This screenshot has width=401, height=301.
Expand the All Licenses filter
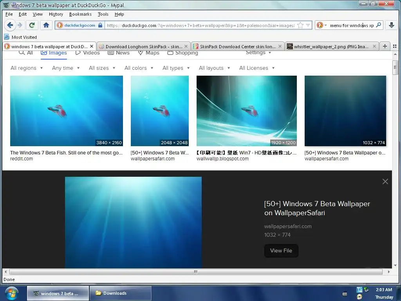257,68
